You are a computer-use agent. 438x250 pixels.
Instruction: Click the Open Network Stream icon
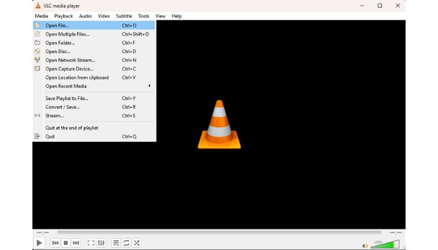[37, 60]
